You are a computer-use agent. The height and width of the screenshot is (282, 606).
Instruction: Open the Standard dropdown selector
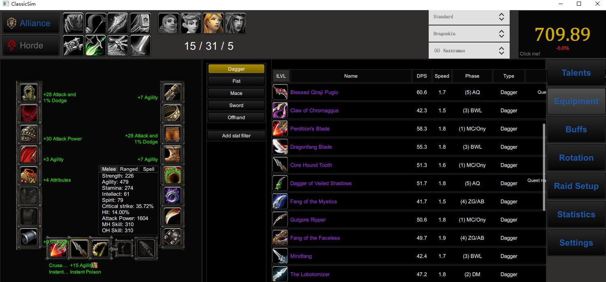(469, 17)
